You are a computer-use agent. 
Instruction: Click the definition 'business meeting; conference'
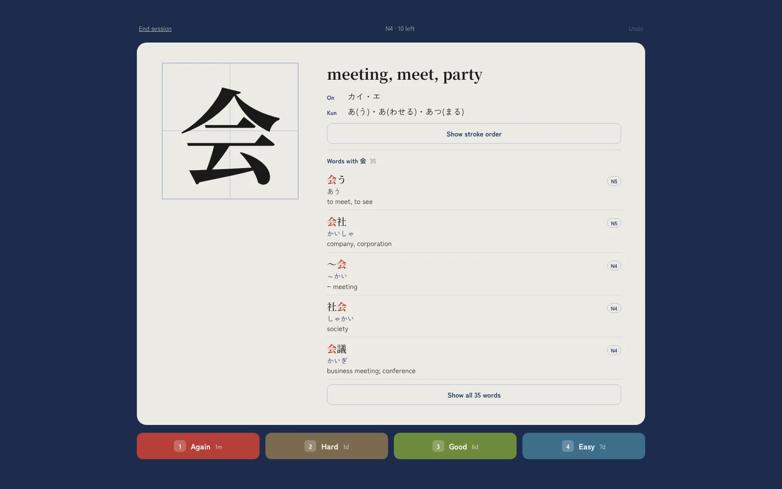(x=371, y=371)
